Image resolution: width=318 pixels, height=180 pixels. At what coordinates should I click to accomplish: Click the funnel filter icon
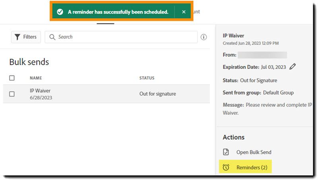click(x=17, y=37)
